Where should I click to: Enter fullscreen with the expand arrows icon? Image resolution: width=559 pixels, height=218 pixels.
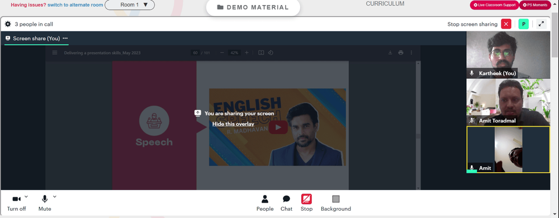(541, 24)
